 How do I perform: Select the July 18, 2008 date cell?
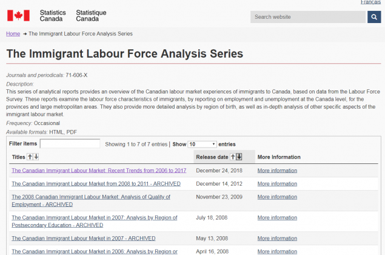pos(212,217)
